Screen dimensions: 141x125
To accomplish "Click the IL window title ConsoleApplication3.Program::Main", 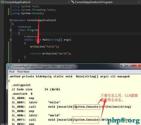I will coord(44,66).
